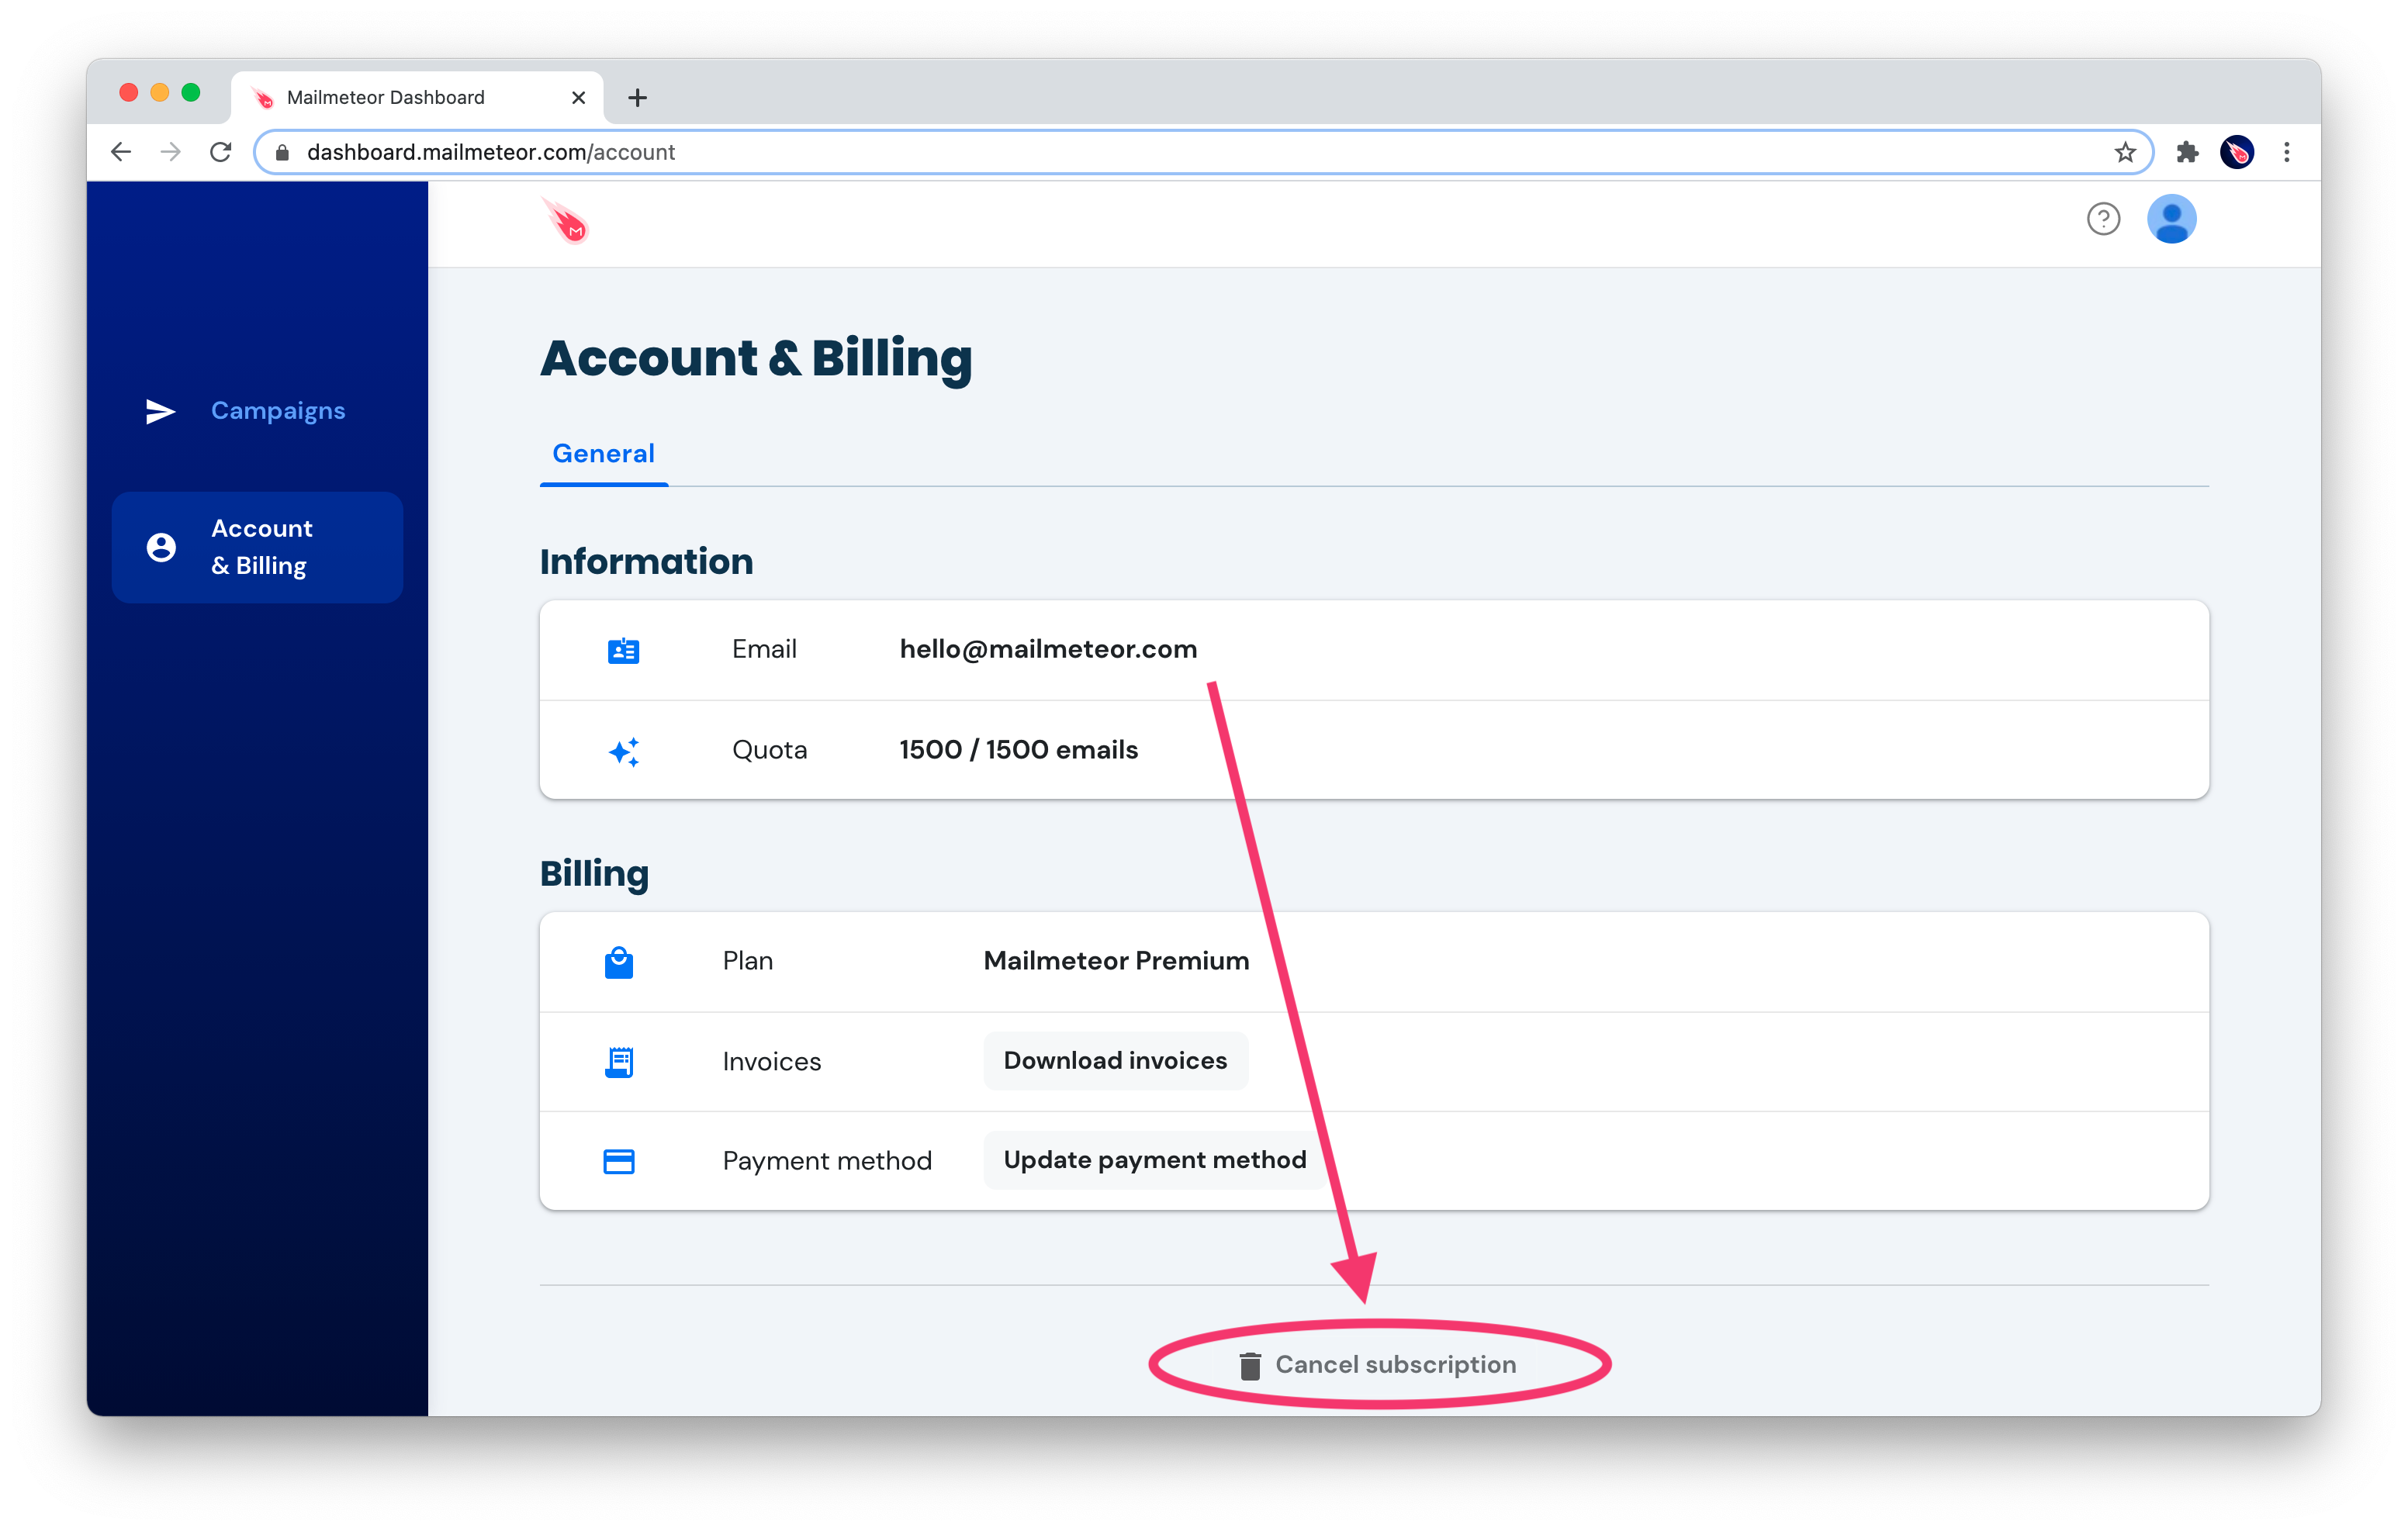This screenshot has height=1531, width=2408.
Task: Click the Quota sparkle icon
Action: (x=624, y=751)
